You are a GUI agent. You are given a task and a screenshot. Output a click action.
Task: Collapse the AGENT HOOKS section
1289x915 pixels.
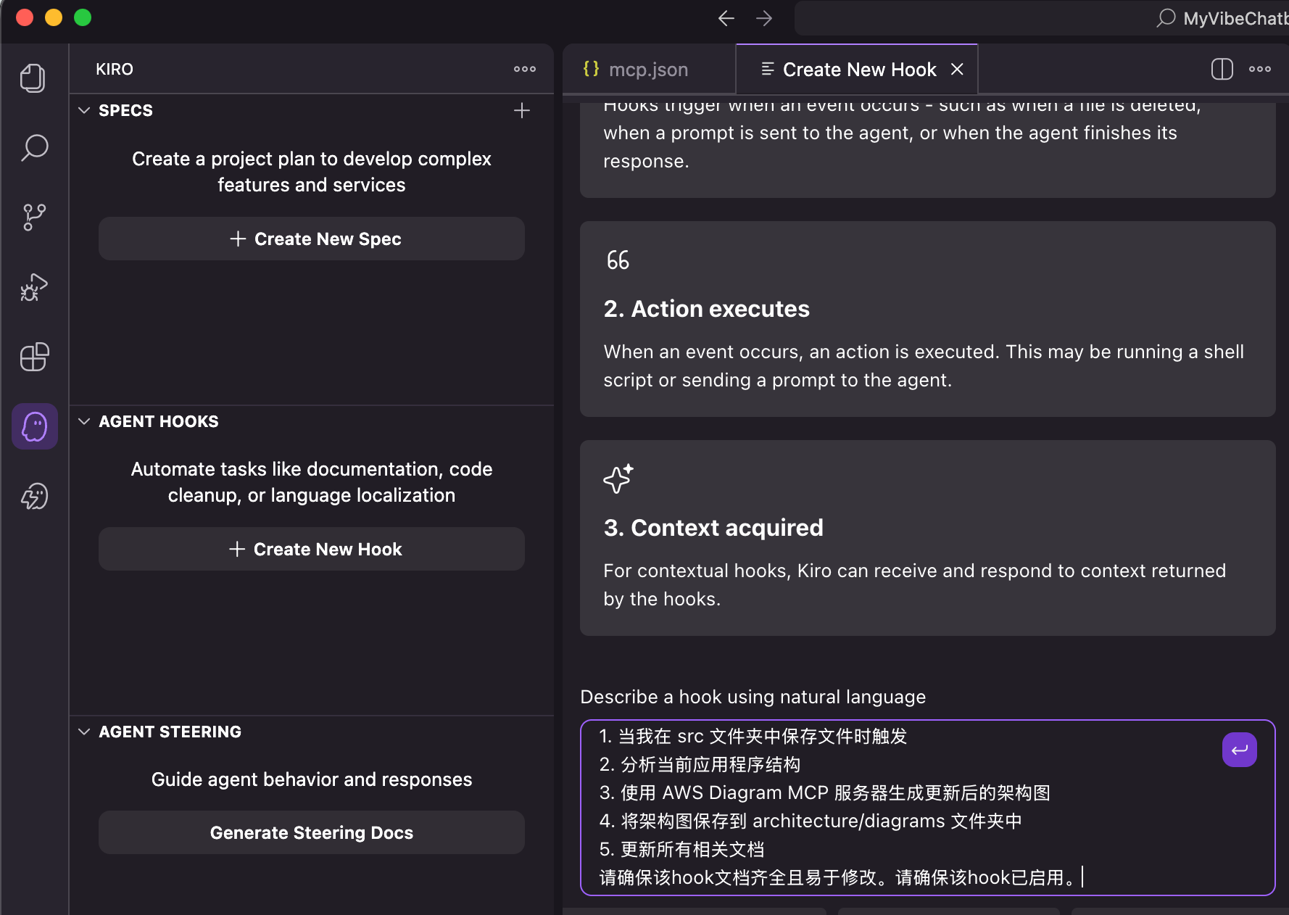[85, 421]
